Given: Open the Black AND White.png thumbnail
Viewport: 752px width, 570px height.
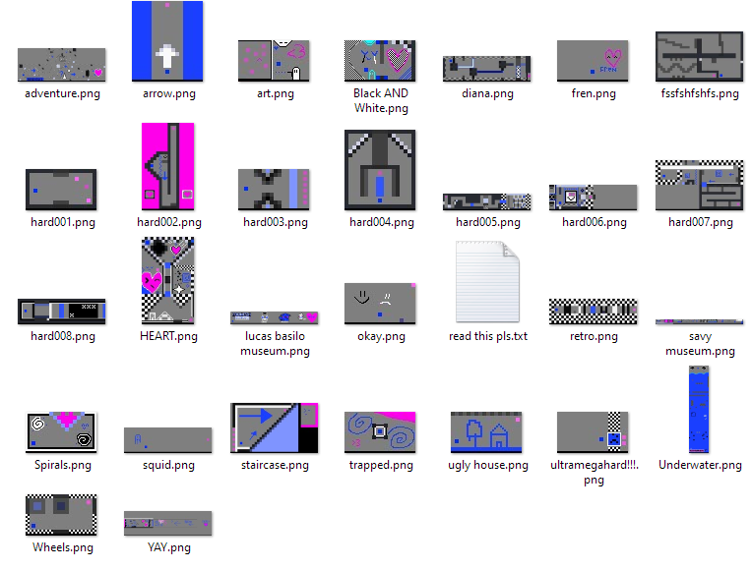Looking at the screenshot, I should pyautogui.click(x=380, y=60).
